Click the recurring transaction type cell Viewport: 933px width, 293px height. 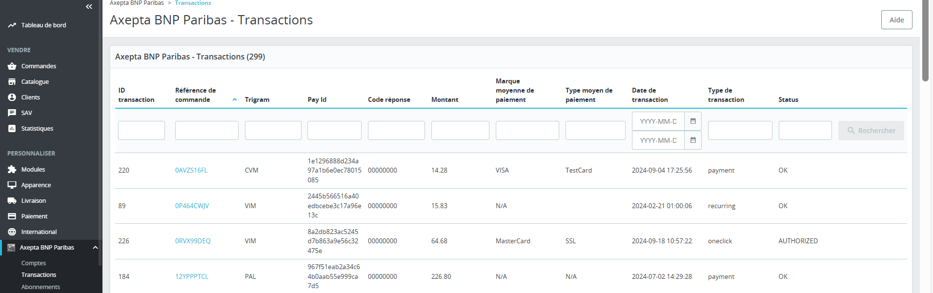(722, 206)
